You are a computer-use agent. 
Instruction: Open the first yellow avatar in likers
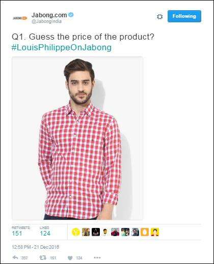point(76,232)
